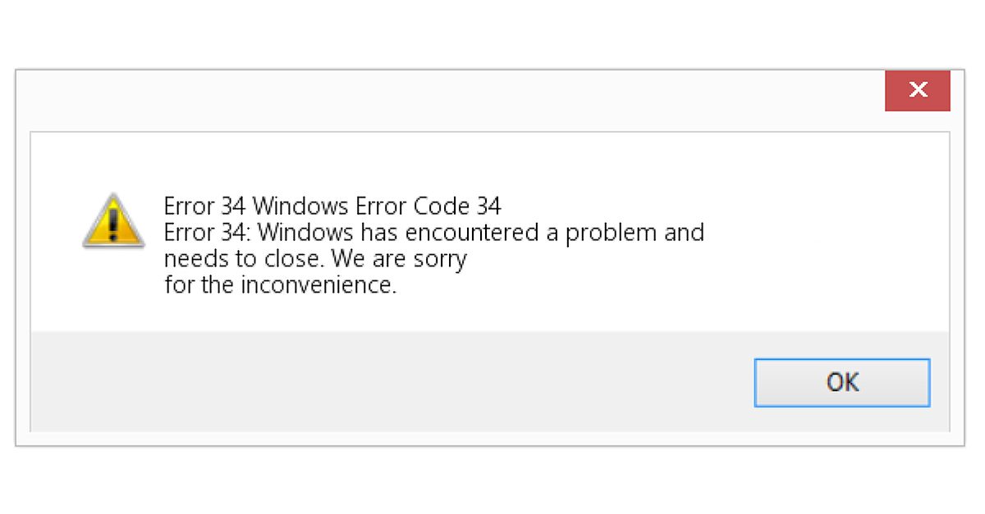Select the Error 34 heading text
The height and width of the screenshot is (514, 985).
(x=332, y=206)
